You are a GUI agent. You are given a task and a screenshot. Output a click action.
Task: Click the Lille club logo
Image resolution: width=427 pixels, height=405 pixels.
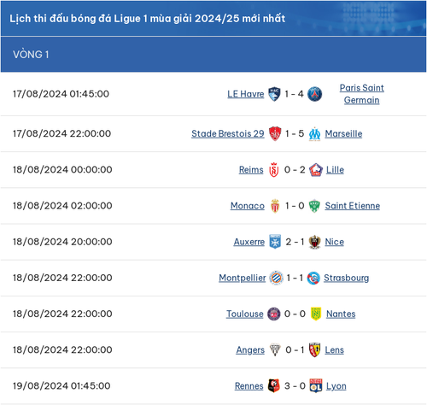315,170
